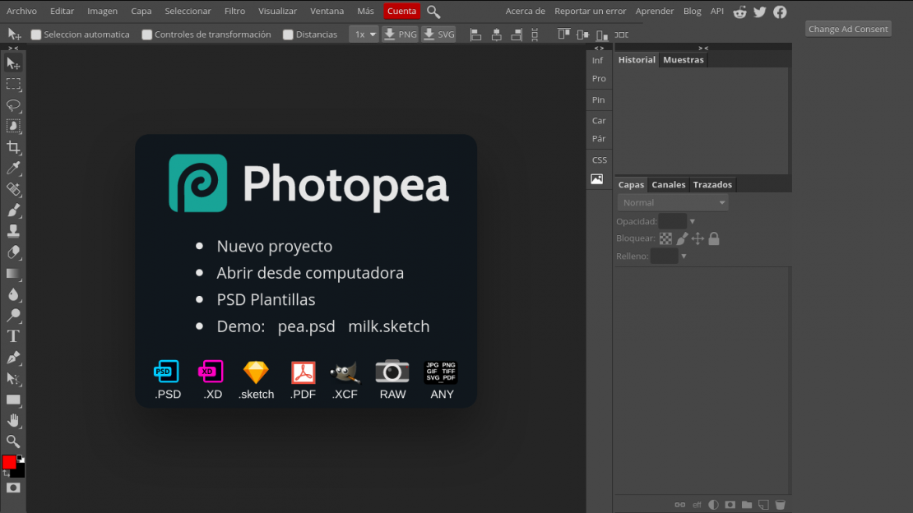Enable Controles de transformación

[x=147, y=35]
